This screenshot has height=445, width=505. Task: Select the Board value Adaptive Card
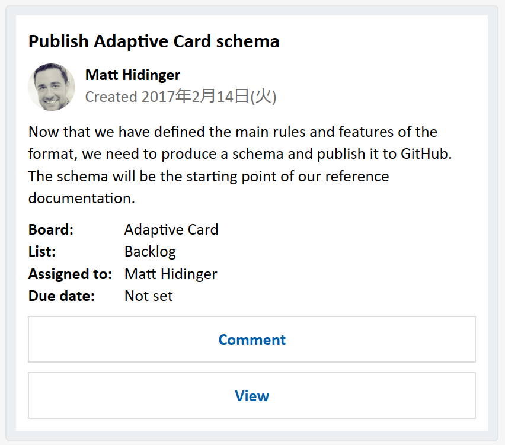[x=171, y=229]
